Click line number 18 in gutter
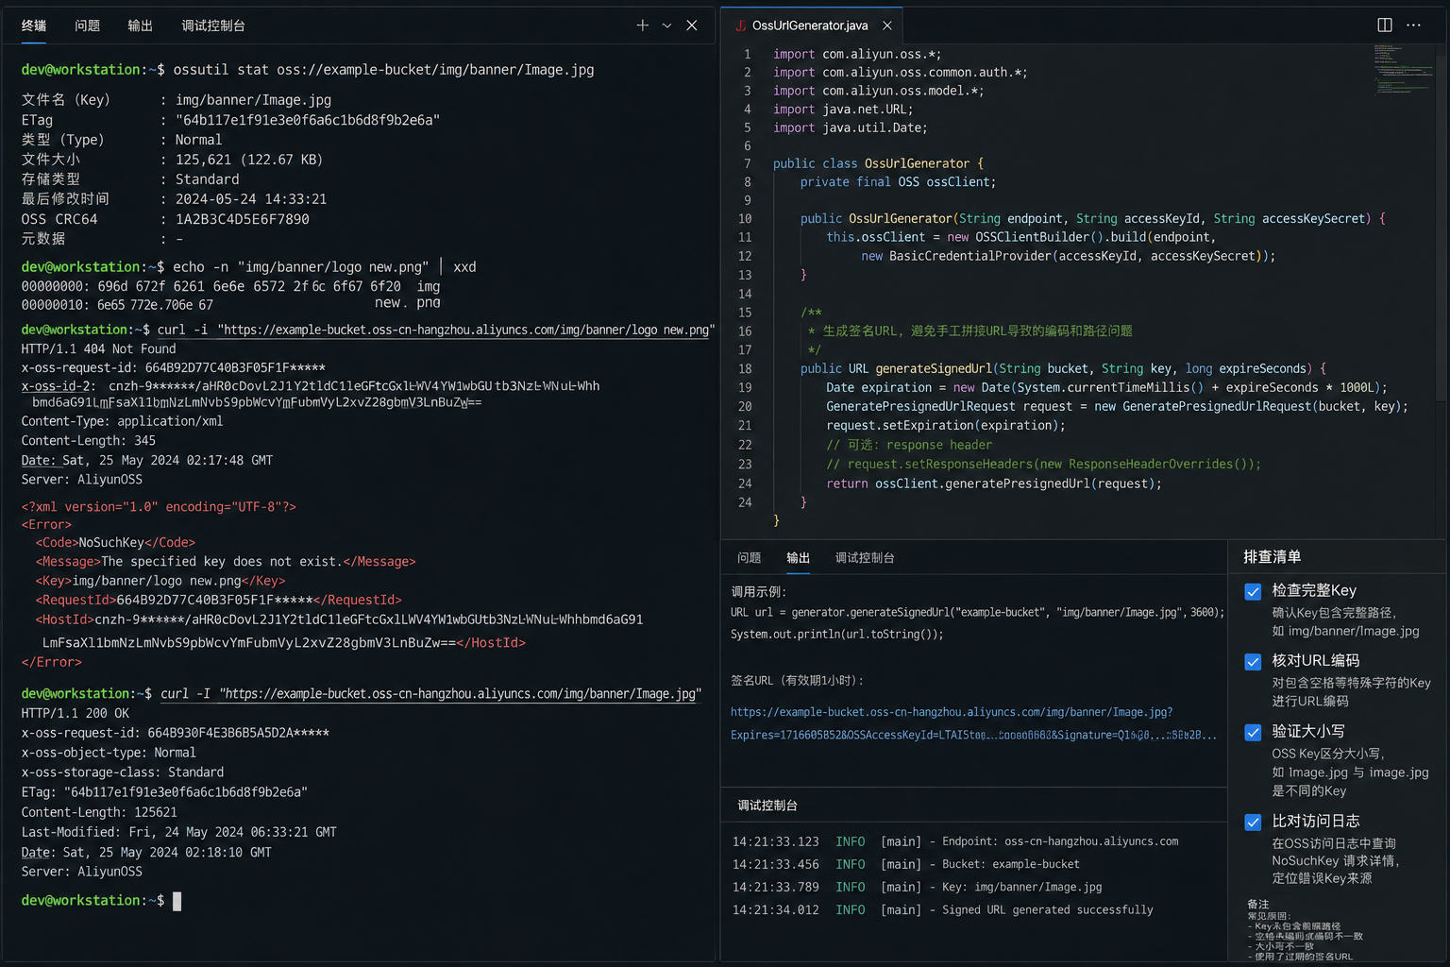 click(x=745, y=369)
